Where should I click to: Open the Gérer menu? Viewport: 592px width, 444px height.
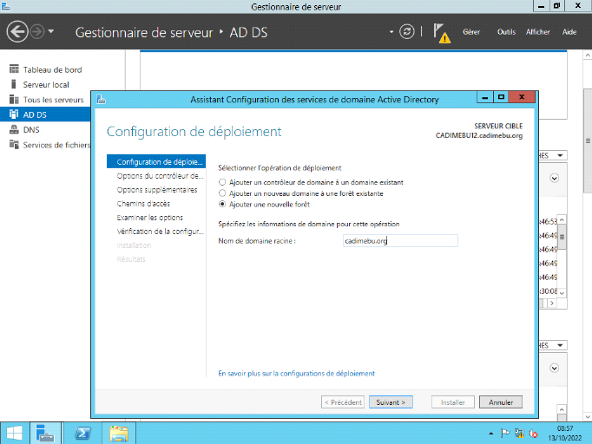(471, 32)
